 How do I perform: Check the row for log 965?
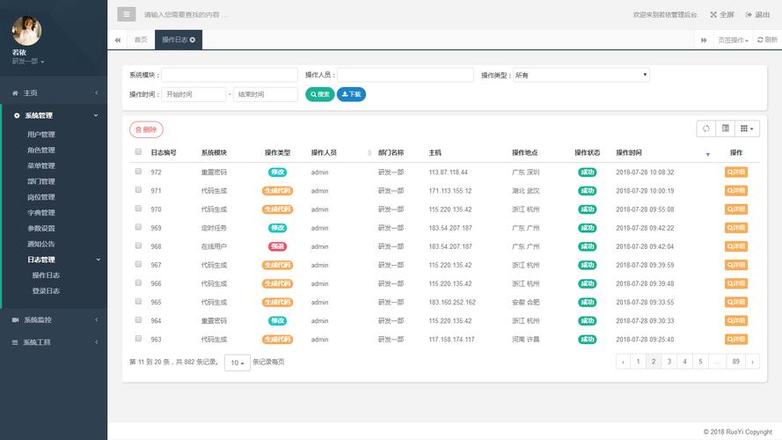138,301
